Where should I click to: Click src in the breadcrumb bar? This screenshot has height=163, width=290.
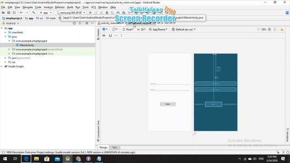(40, 18)
